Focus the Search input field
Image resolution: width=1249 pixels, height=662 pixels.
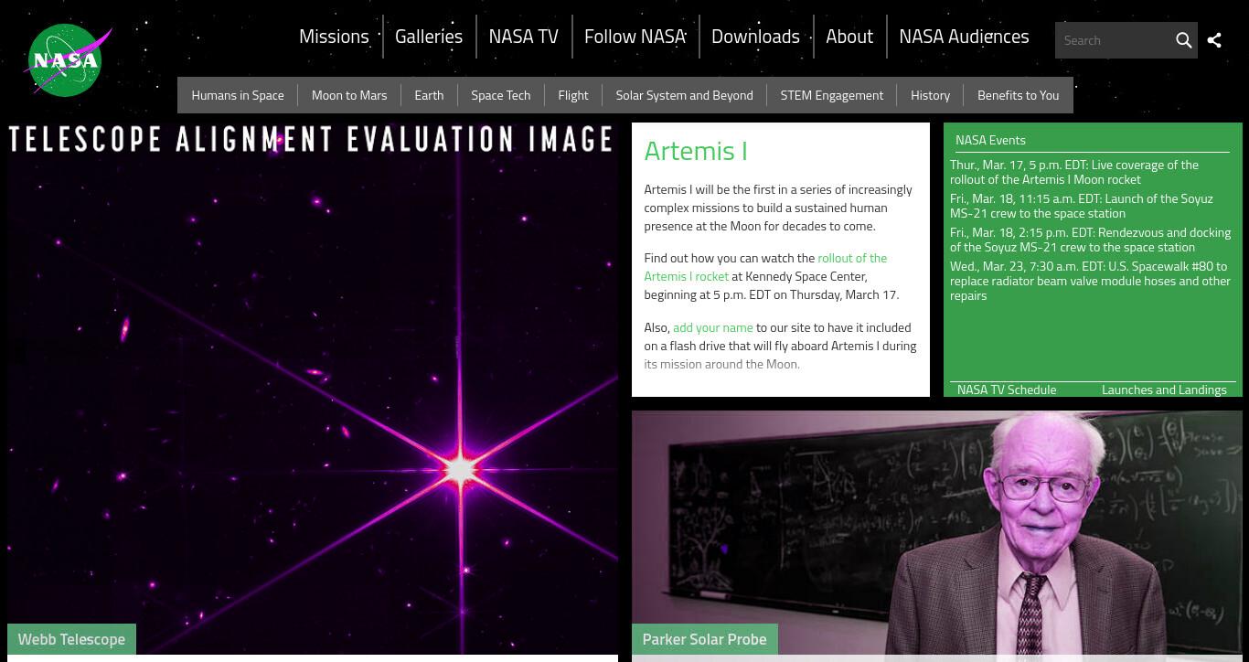(1114, 40)
